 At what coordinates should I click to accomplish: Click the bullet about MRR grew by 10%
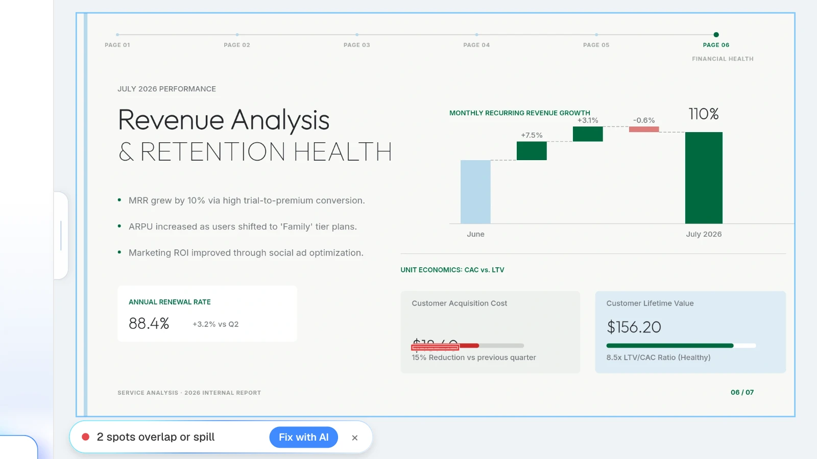[247, 200]
